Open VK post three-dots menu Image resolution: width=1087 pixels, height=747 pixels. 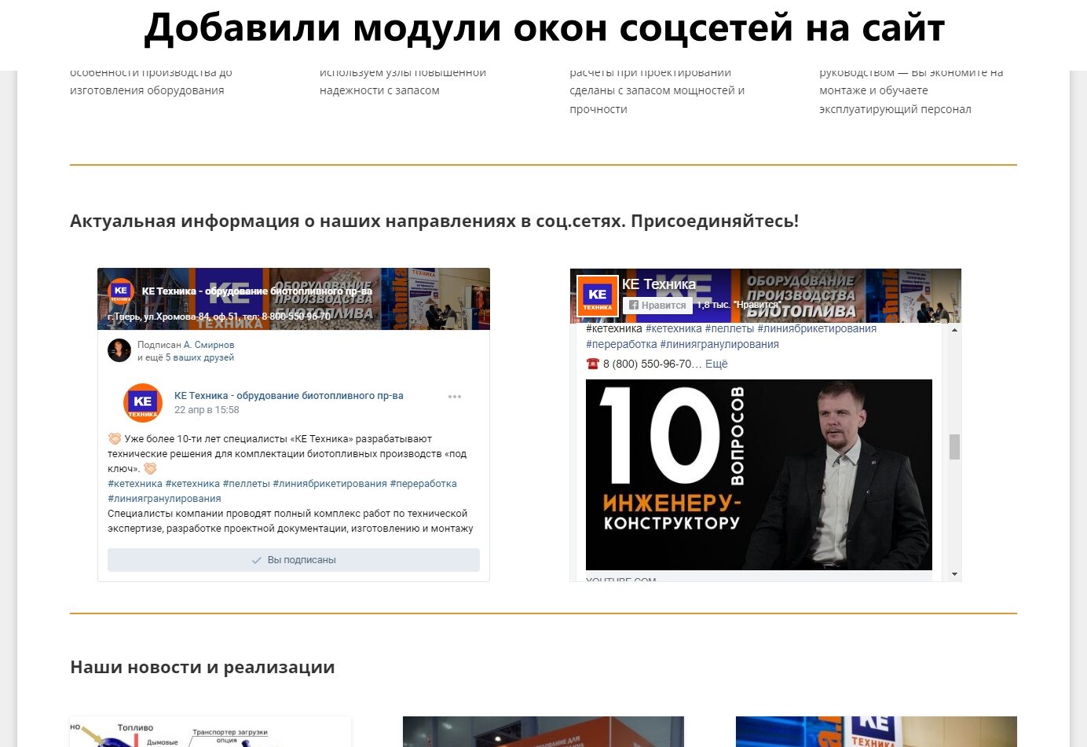pyautogui.click(x=455, y=397)
